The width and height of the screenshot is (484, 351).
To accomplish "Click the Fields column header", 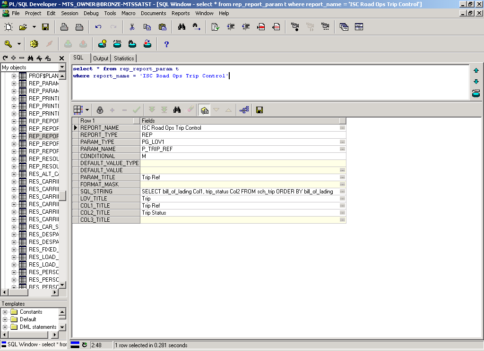I will (240, 120).
